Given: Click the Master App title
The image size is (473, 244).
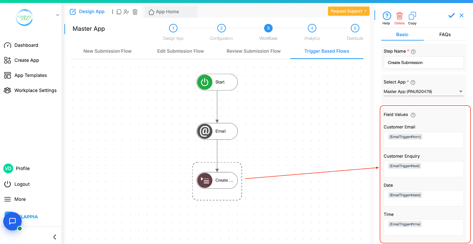Looking at the screenshot, I should click(89, 29).
